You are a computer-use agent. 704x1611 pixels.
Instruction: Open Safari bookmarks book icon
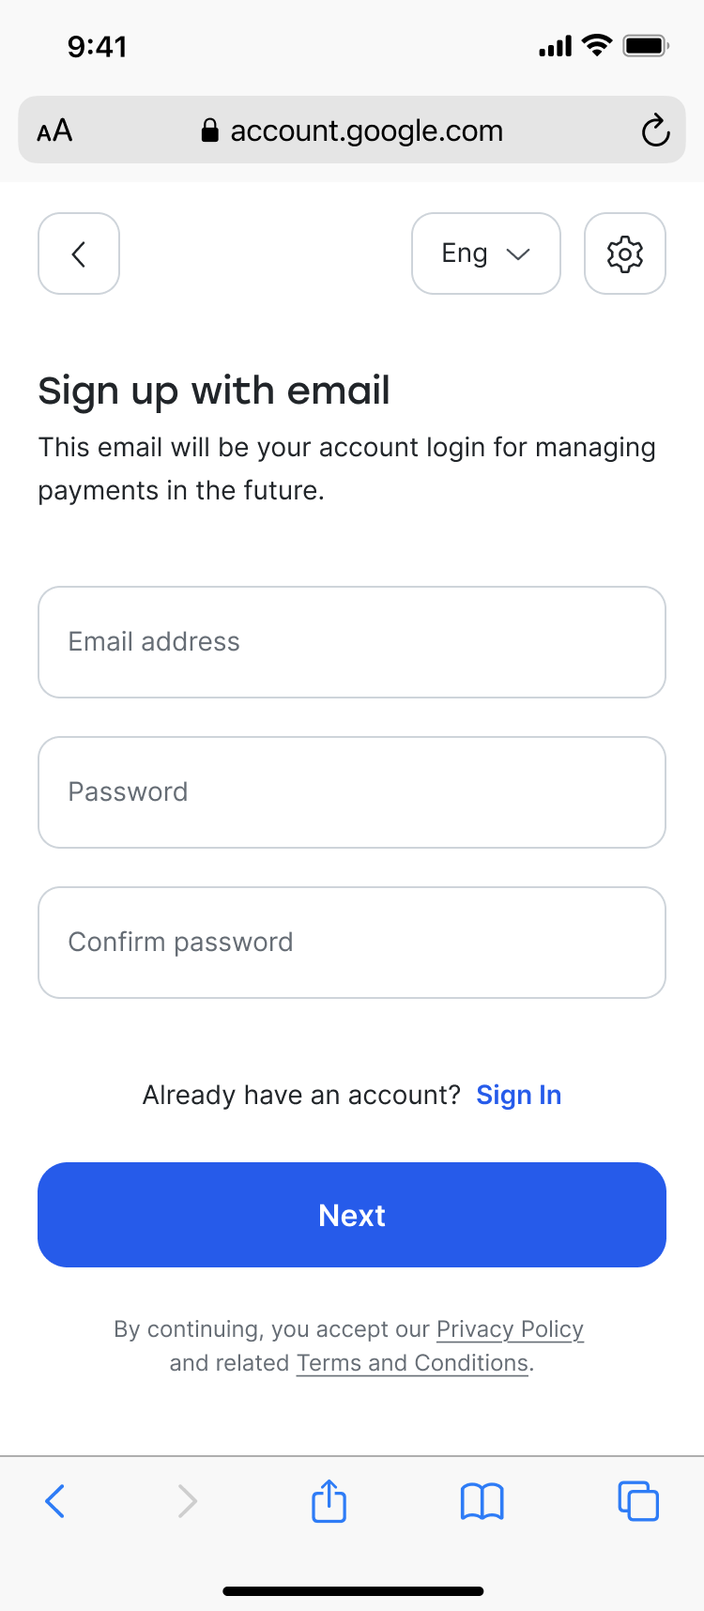point(482,1501)
